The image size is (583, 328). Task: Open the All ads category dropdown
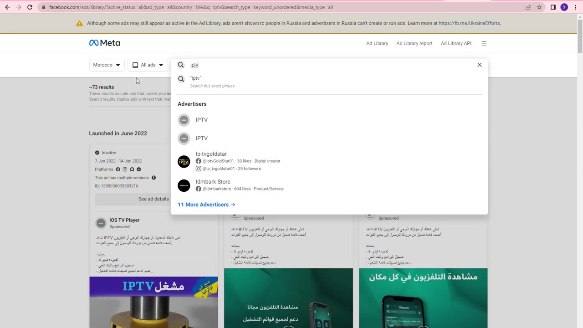[x=148, y=65]
